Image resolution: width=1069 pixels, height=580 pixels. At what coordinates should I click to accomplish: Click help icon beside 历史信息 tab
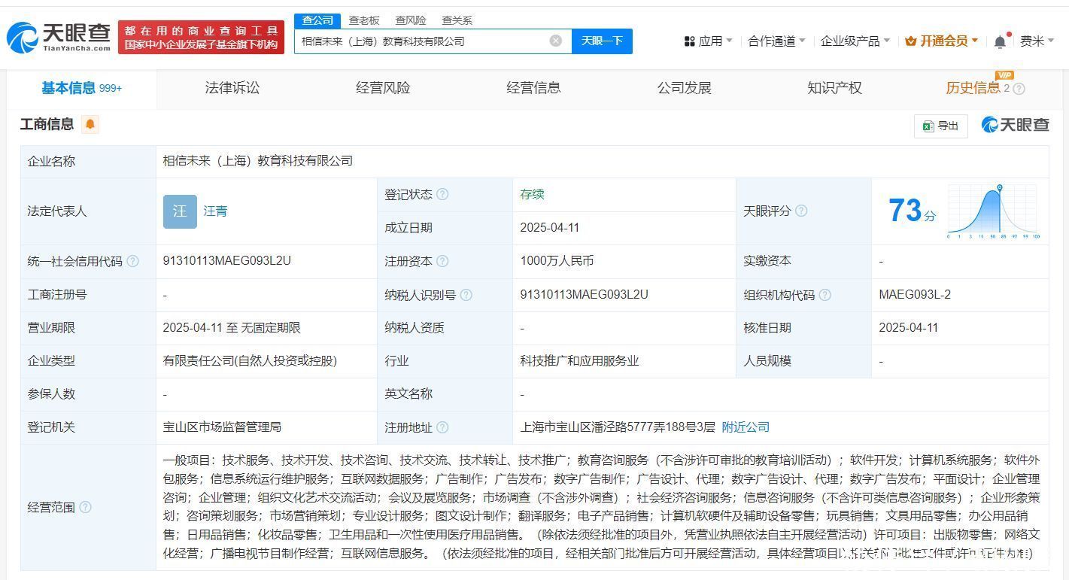click(x=1019, y=89)
